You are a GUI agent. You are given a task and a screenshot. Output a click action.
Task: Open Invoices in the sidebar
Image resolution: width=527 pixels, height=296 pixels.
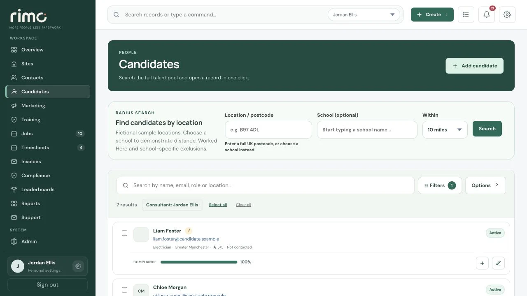[x=48, y=162]
